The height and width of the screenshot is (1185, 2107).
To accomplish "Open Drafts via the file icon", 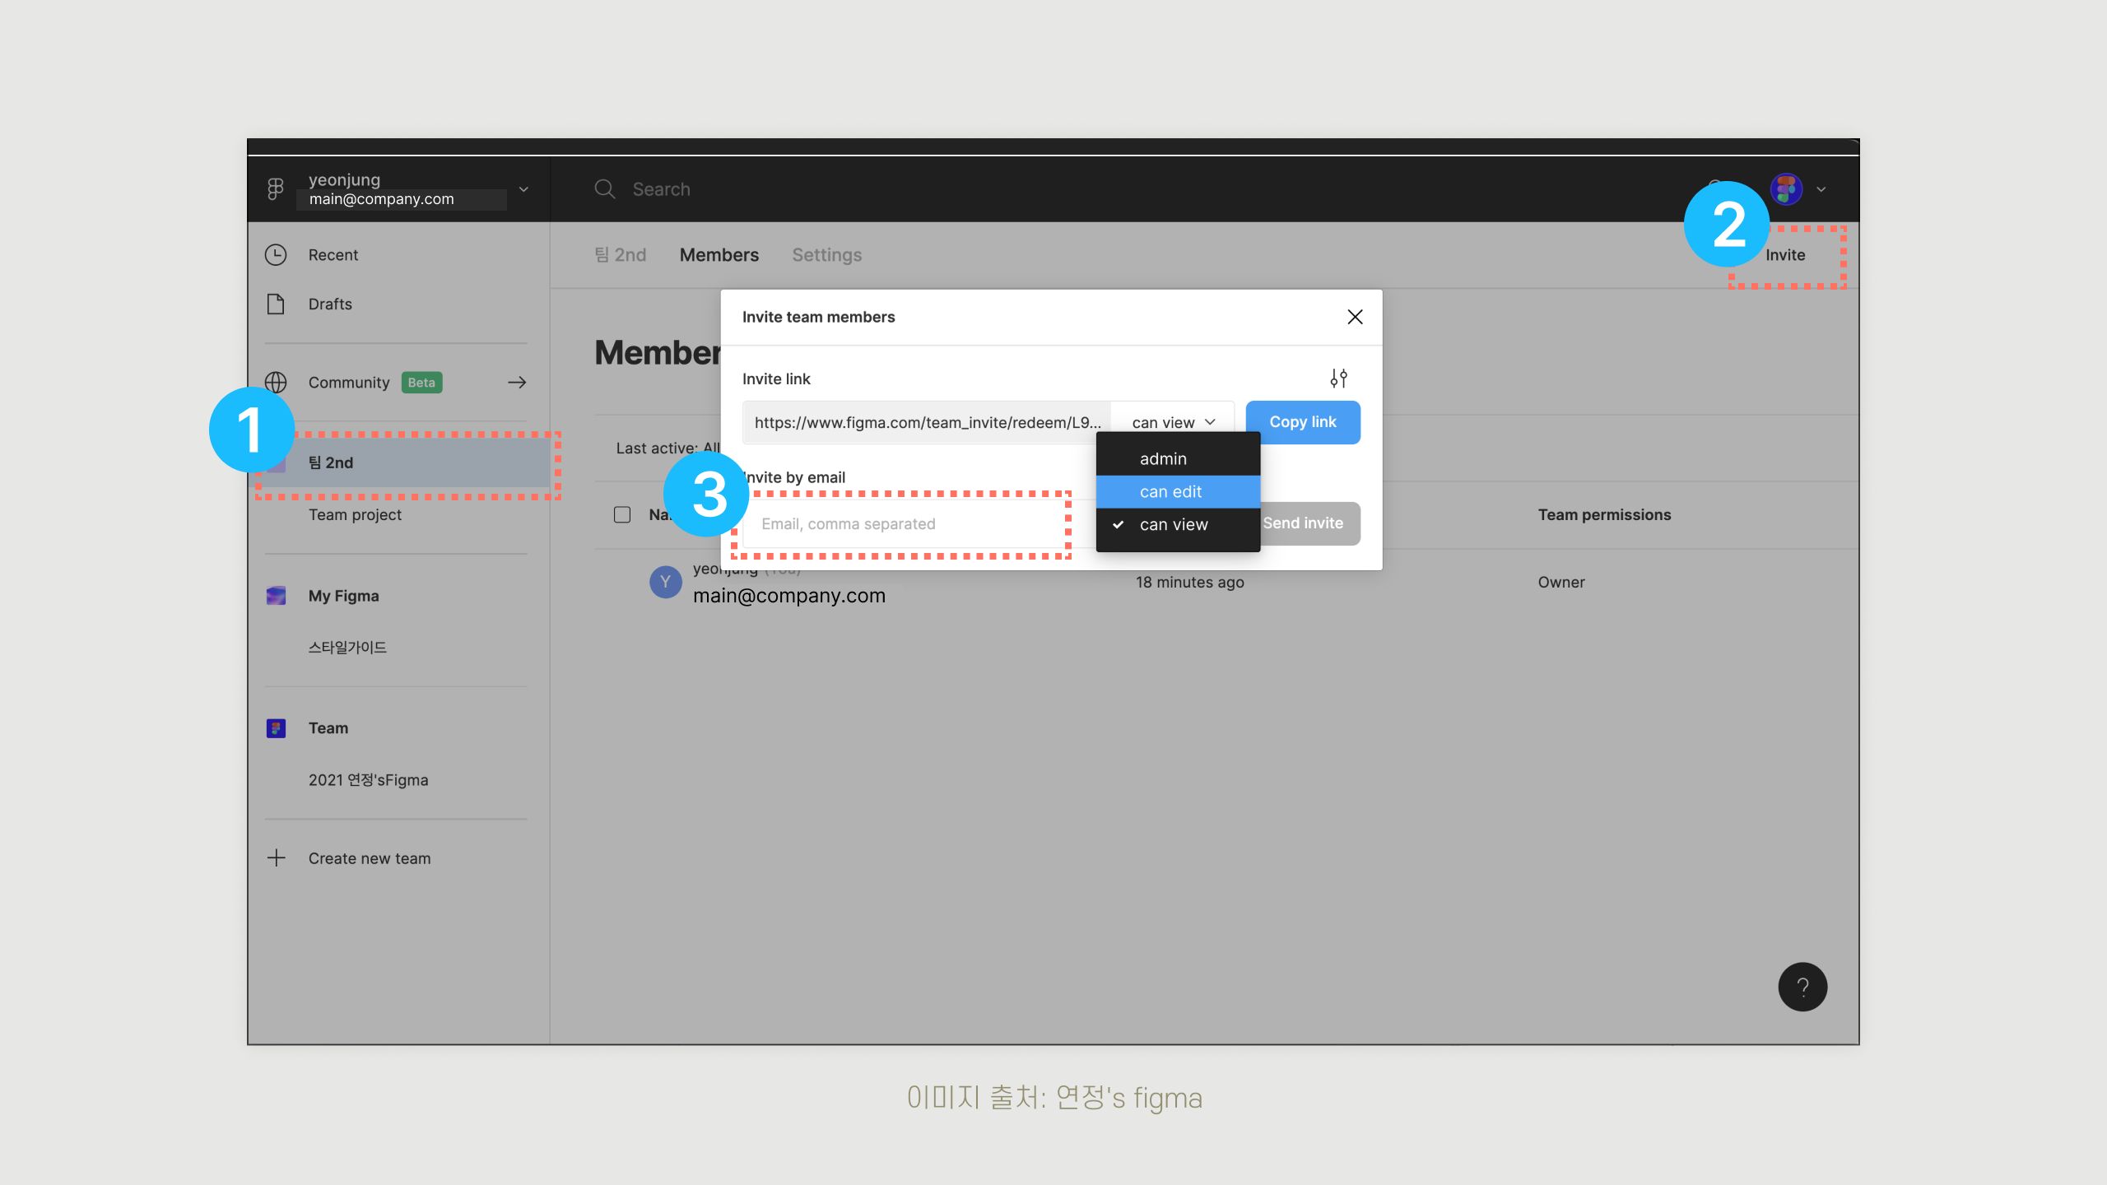I will pos(276,304).
